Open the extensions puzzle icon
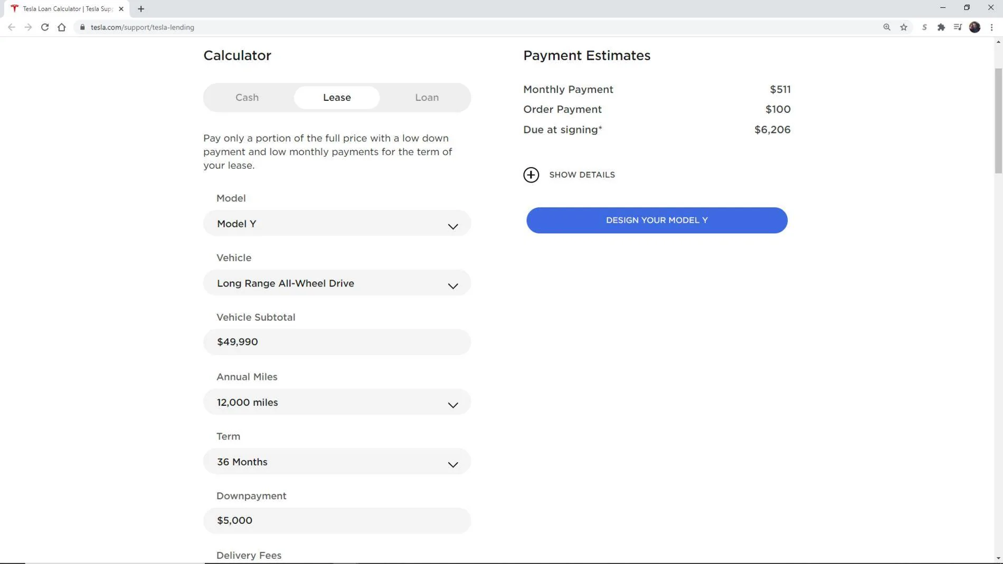 [941, 27]
